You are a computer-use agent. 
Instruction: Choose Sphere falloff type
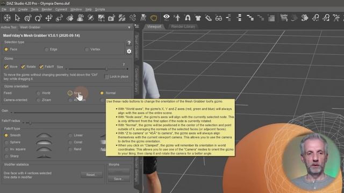tap(6, 143)
